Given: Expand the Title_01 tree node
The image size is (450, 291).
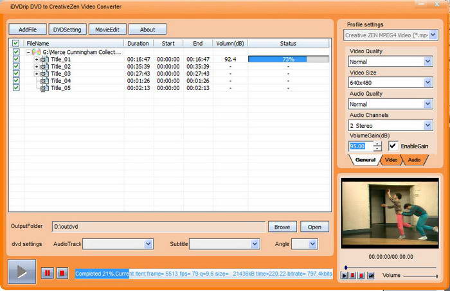Looking at the screenshot, I should click(x=37, y=59).
